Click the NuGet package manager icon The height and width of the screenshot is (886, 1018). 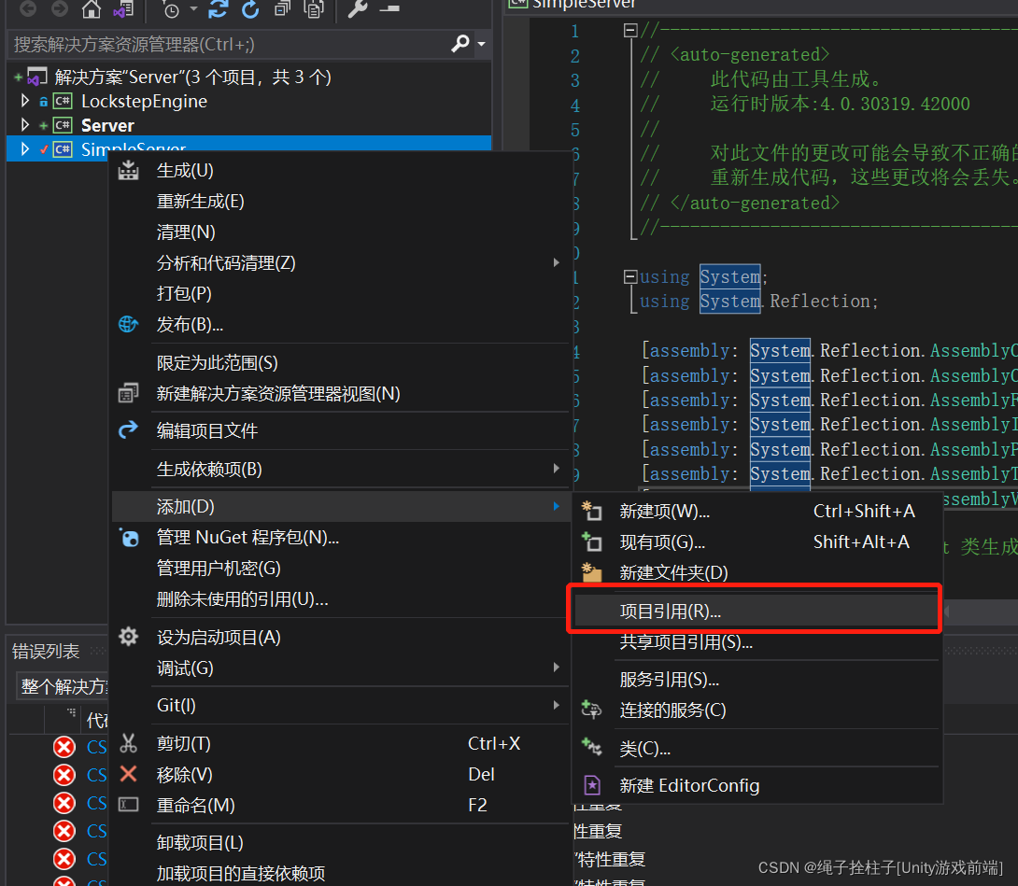(x=129, y=537)
